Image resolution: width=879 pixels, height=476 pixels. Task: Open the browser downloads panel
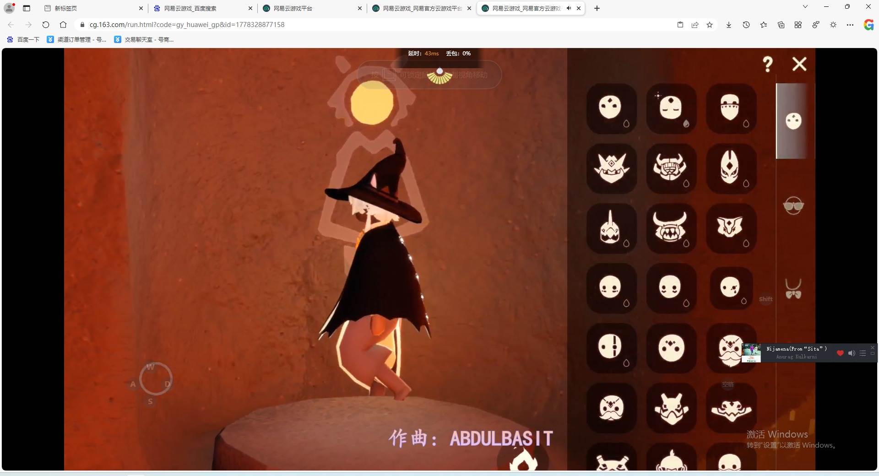729,25
